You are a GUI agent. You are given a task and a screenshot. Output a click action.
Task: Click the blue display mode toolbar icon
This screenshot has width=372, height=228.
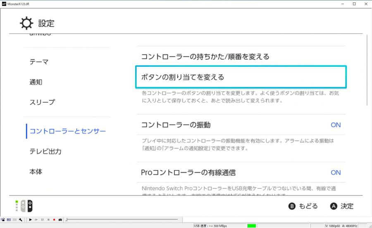pos(9,220)
